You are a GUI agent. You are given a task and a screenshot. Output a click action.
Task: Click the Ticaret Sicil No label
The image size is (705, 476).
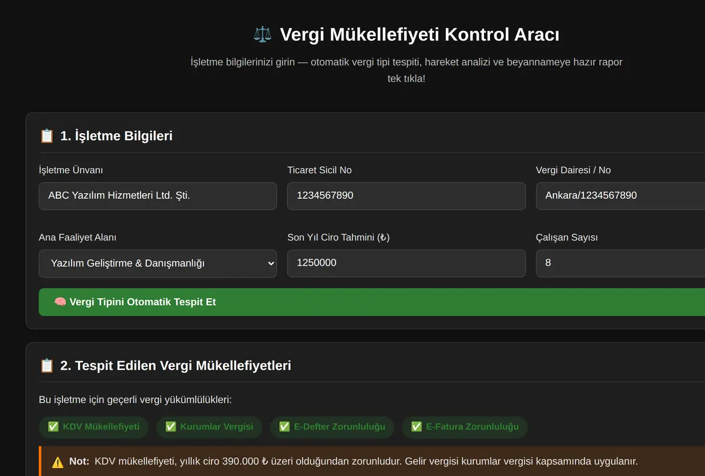pyautogui.click(x=320, y=170)
